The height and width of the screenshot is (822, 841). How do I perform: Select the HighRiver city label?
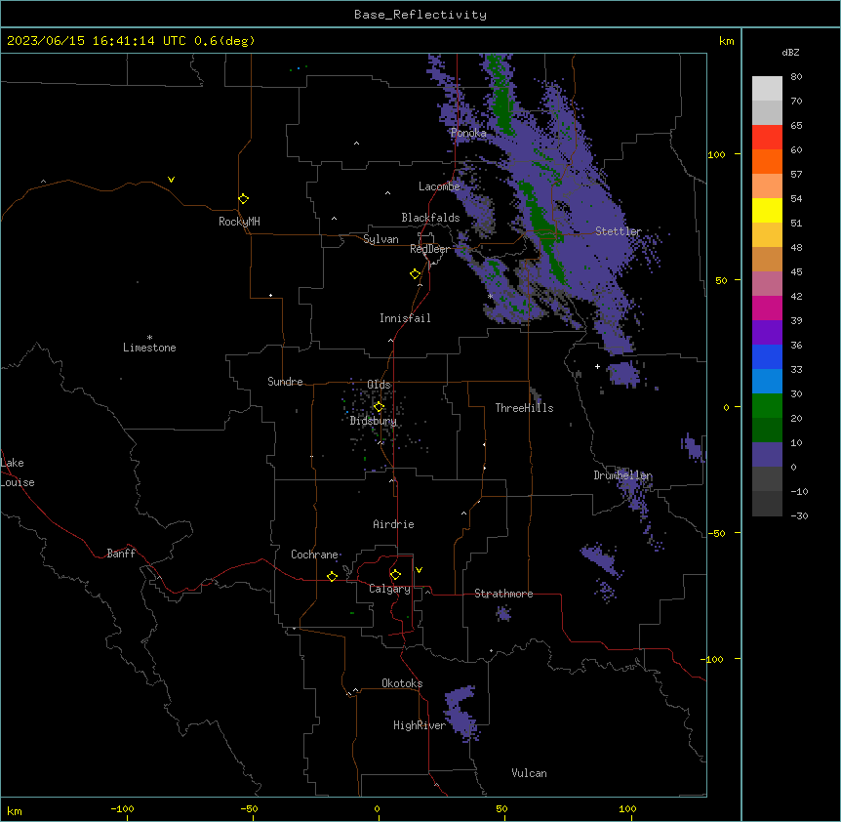coord(420,725)
